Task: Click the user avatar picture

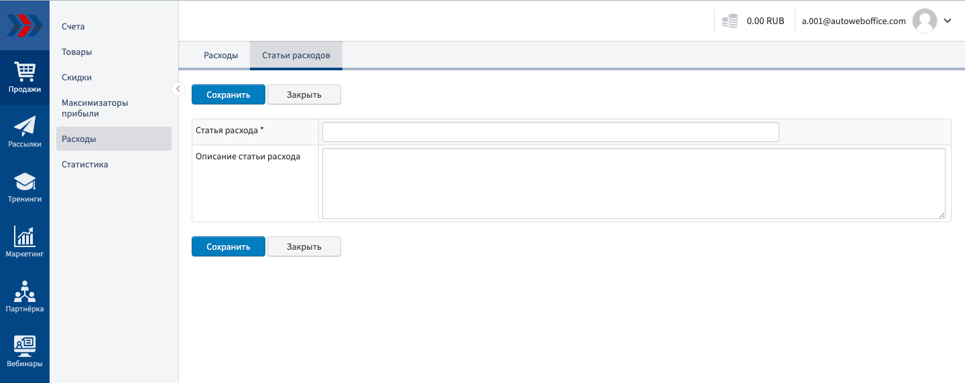Action: click(925, 21)
